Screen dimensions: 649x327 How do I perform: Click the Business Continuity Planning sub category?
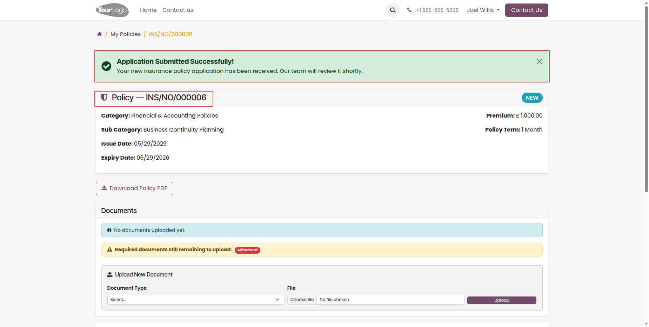coord(183,129)
